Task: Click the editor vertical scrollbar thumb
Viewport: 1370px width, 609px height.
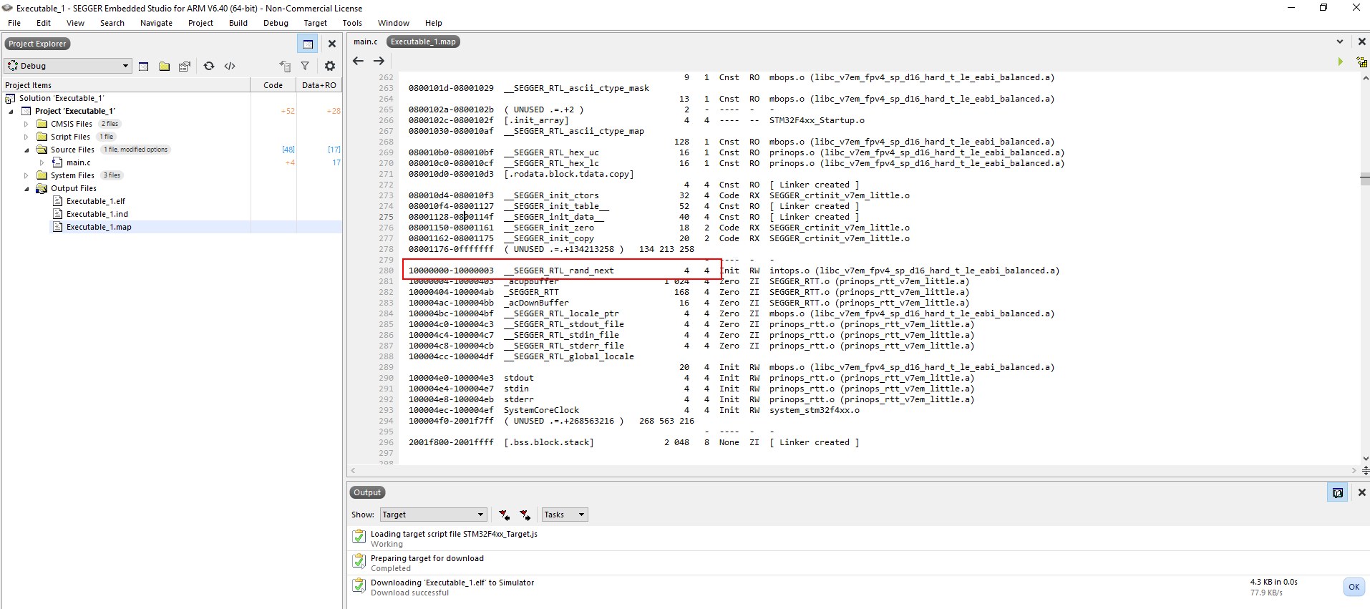Action: [1365, 179]
